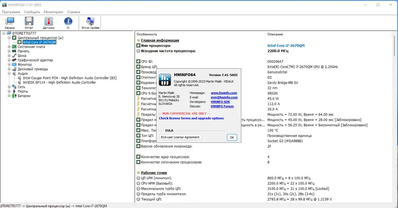
Task: Click the CPU ID row label
Action: pos(147,62)
